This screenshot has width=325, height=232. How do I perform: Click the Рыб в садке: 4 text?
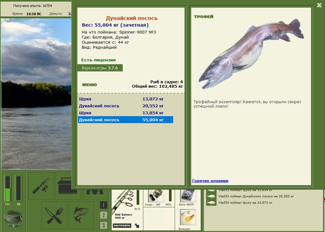pos(167,82)
